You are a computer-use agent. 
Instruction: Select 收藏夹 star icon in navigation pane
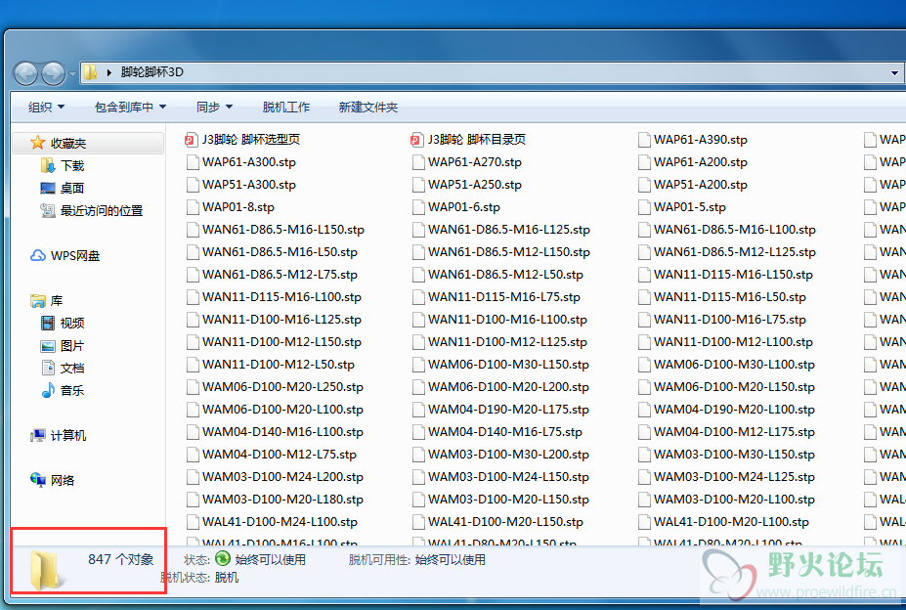pos(37,143)
